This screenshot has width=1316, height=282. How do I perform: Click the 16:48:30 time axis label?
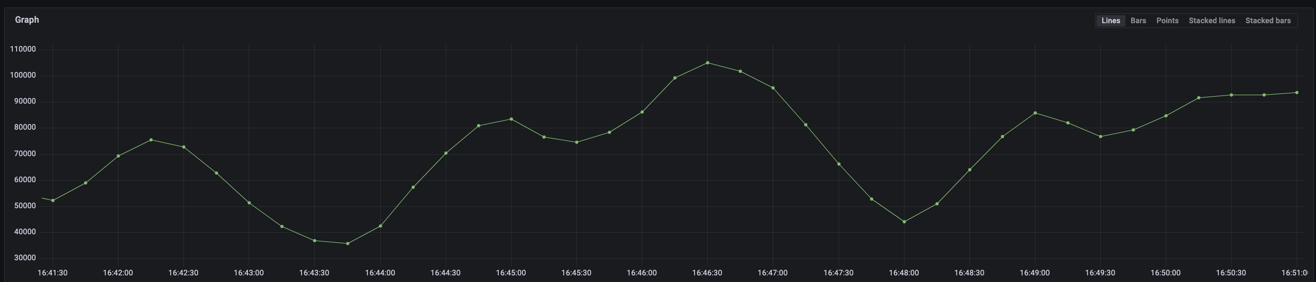[969, 273]
